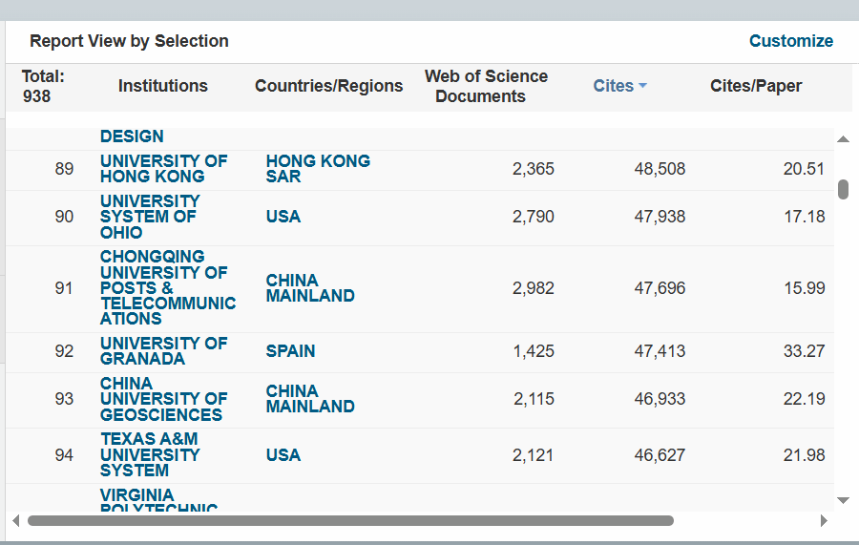Screen dimensions: 859x545
Task: Select Chongqing University of Posts & Telecommunications
Action: [x=168, y=287]
